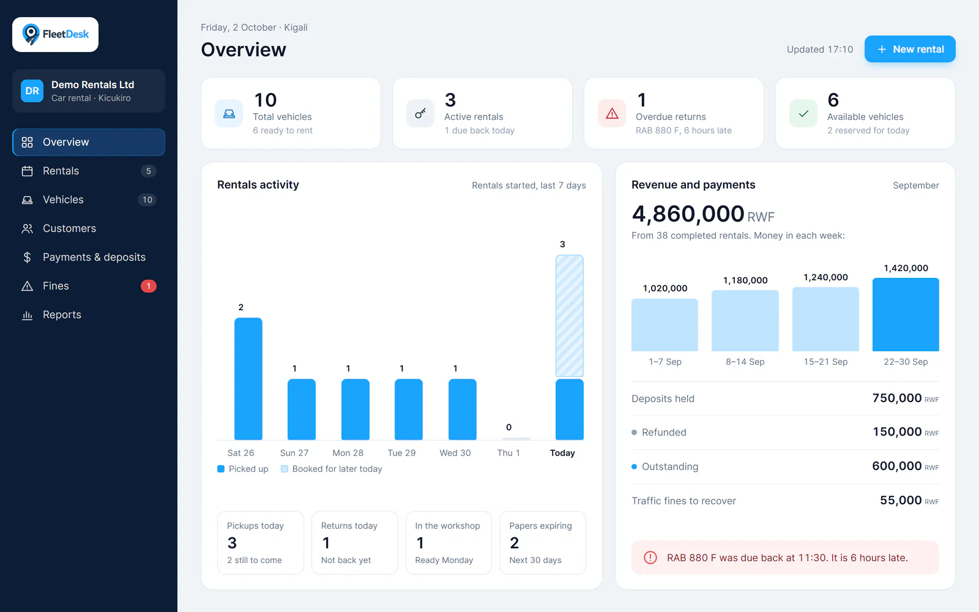Click the Deposits held 750,000 value
This screenshot has width=979, height=612.
tap(906, 398)
